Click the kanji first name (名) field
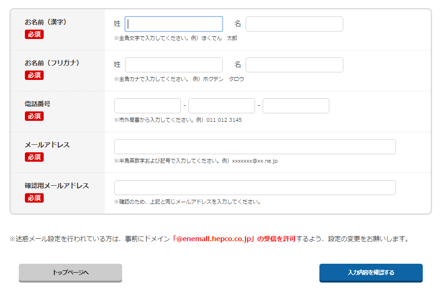Screen dimensions: 442x291 (295, 24)
